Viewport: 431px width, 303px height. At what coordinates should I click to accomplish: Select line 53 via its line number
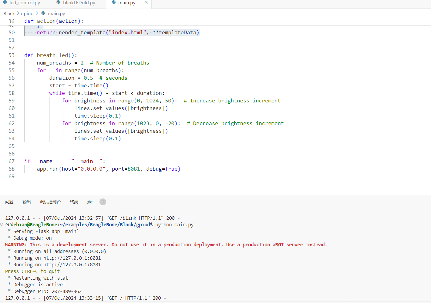(12, 55)
